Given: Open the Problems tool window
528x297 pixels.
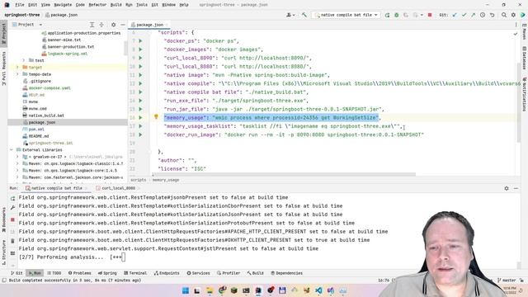Looking at the screenshot, I should point(79,273).
